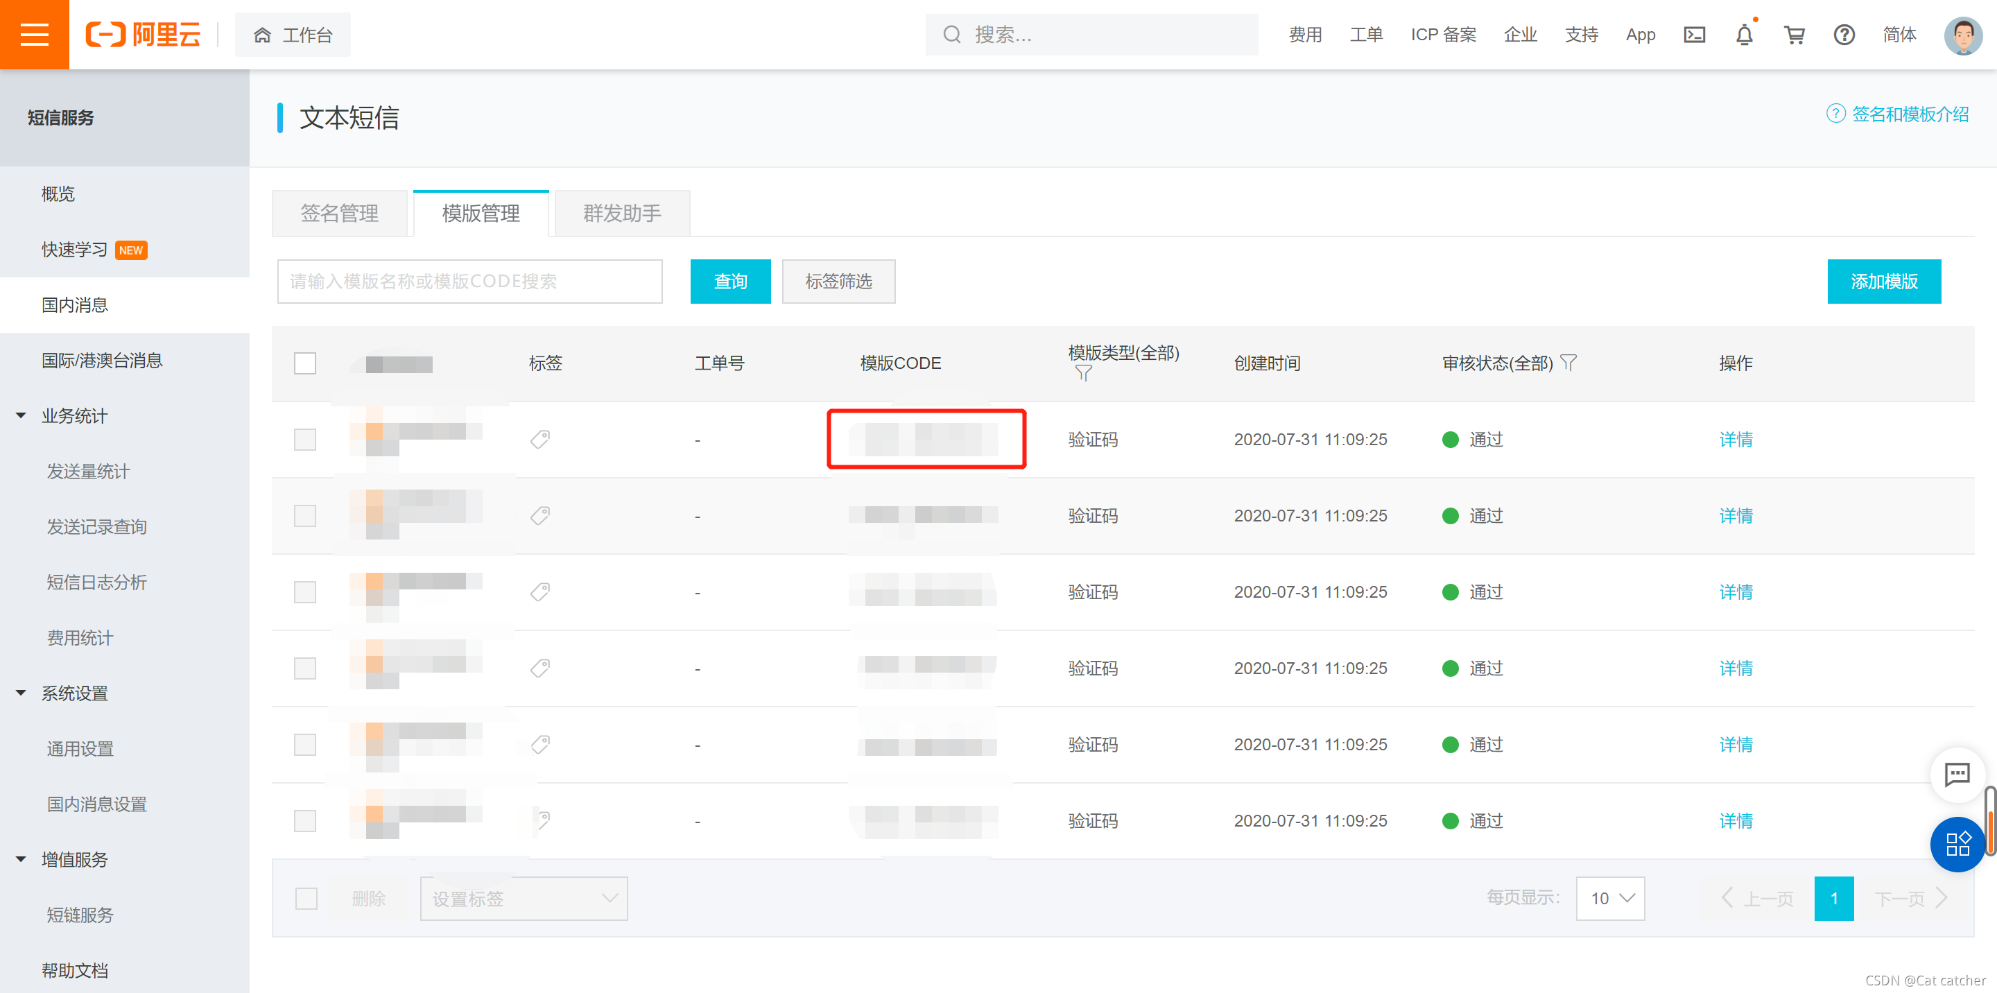Open 企业 in the top navigation
The width and height of the screenshot is (1997, 993).
click(1520, 35)
